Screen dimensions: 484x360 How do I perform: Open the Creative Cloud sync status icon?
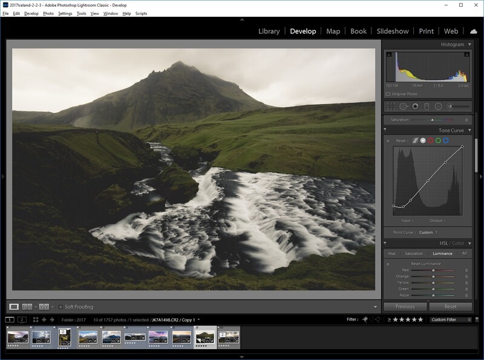tap(474, 31)
